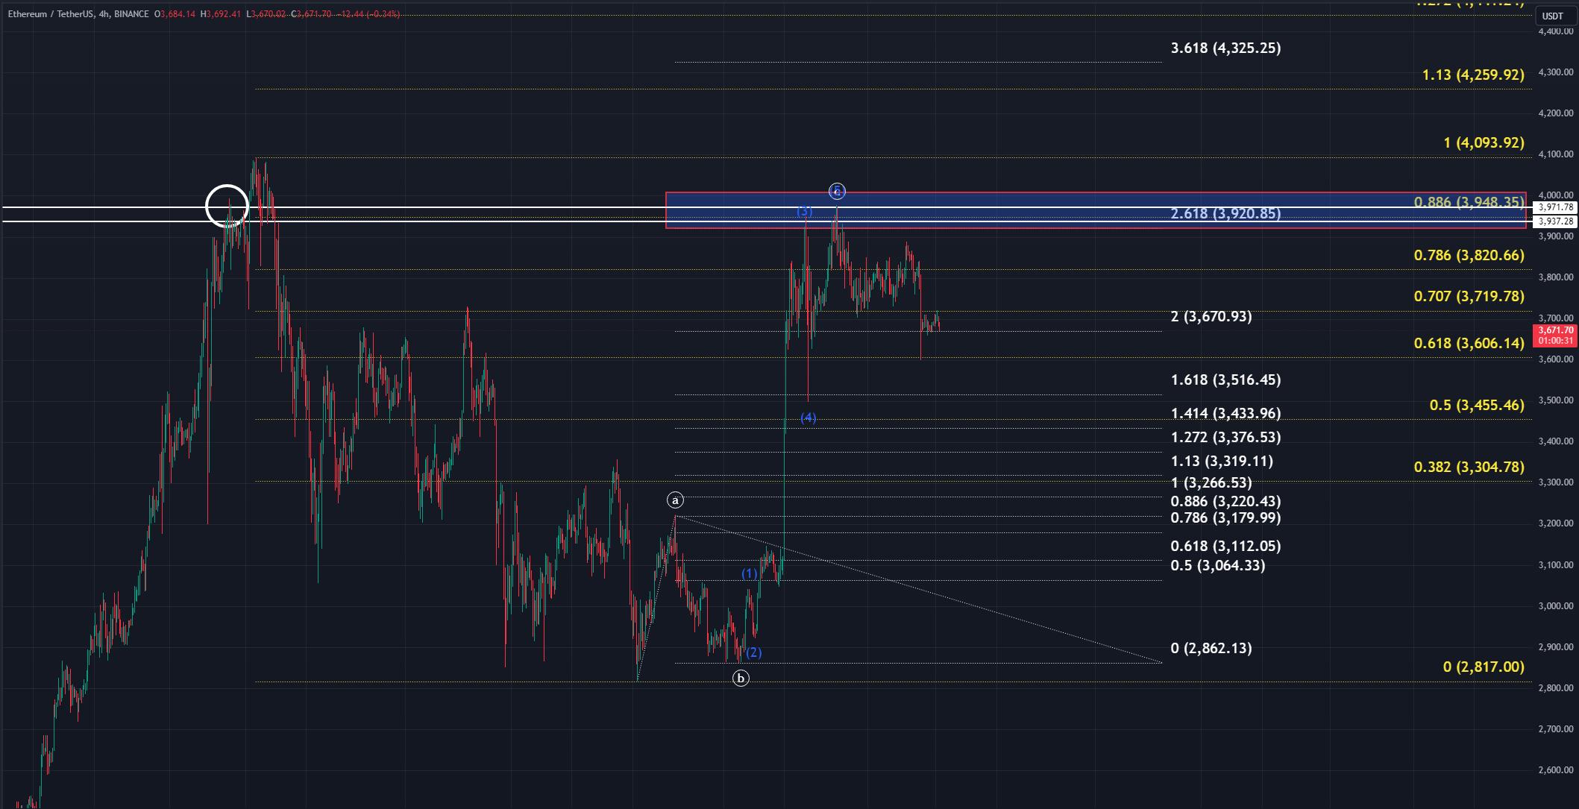Click the 3,971.78 horizontal line price tag

[x=1555, y=207]
